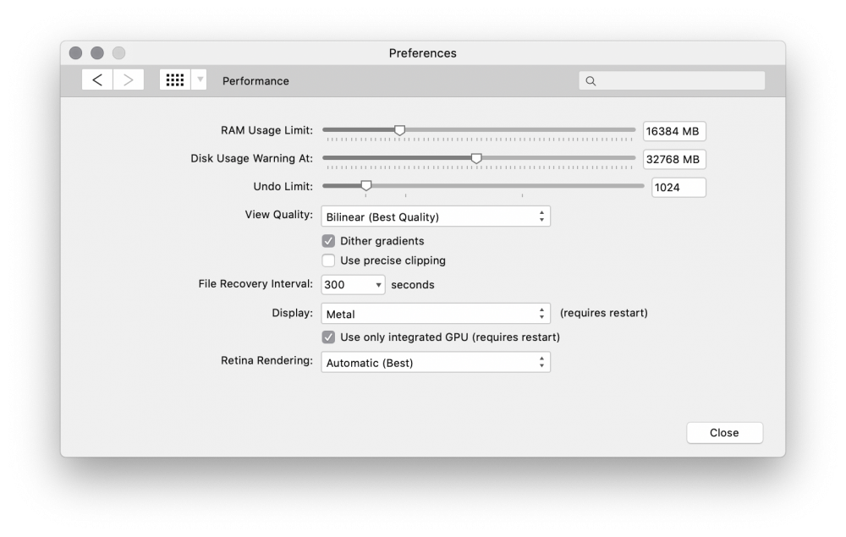Click the Performance preferences label
Screen dimensions: 846x537
(255, 81)
